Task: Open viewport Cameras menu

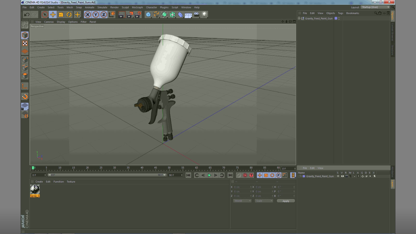Action: coord(49,22)
